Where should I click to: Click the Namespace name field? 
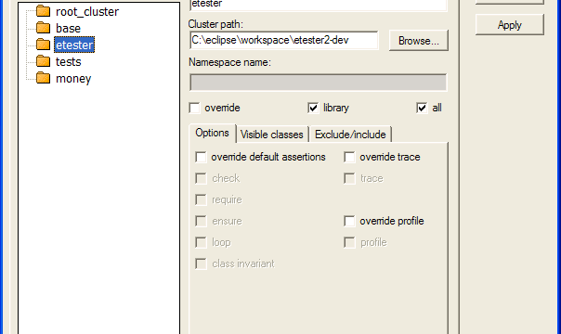click(318, 83)
